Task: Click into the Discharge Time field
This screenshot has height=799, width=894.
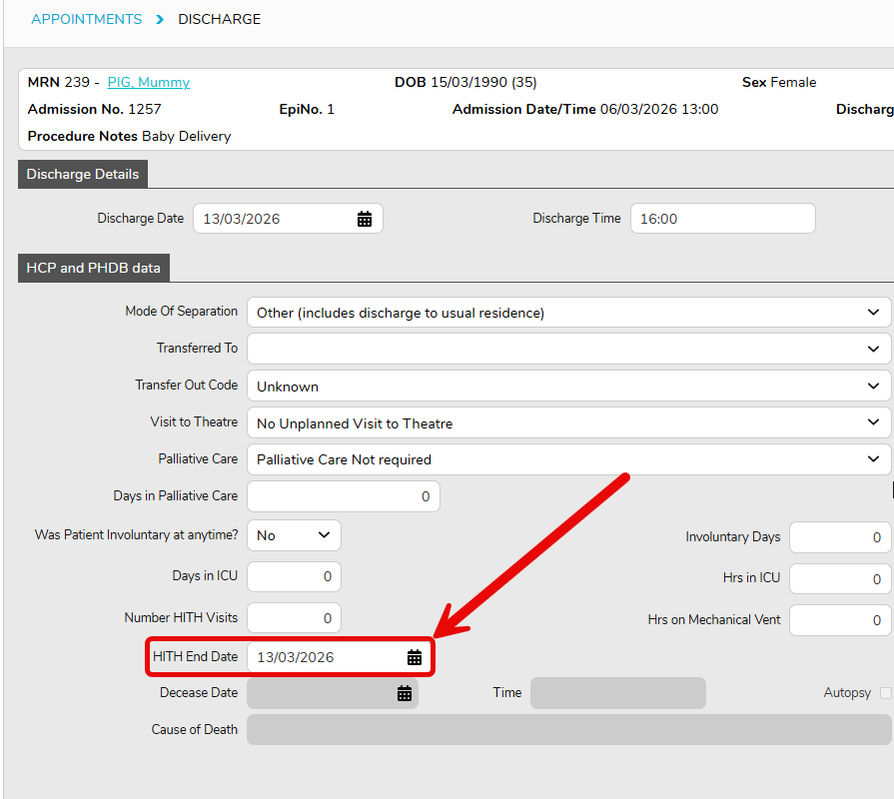Action: (x=722, y=219)
